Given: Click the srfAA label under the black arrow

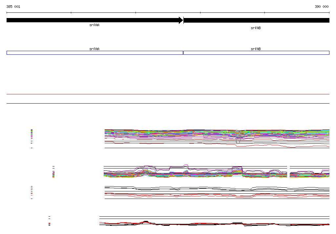Looking at the screenshot, I should pos(94,25).
